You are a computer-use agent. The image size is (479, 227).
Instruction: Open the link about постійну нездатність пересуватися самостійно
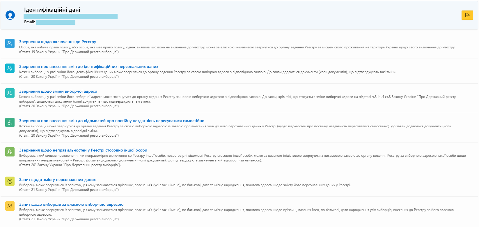click(112, 121)
